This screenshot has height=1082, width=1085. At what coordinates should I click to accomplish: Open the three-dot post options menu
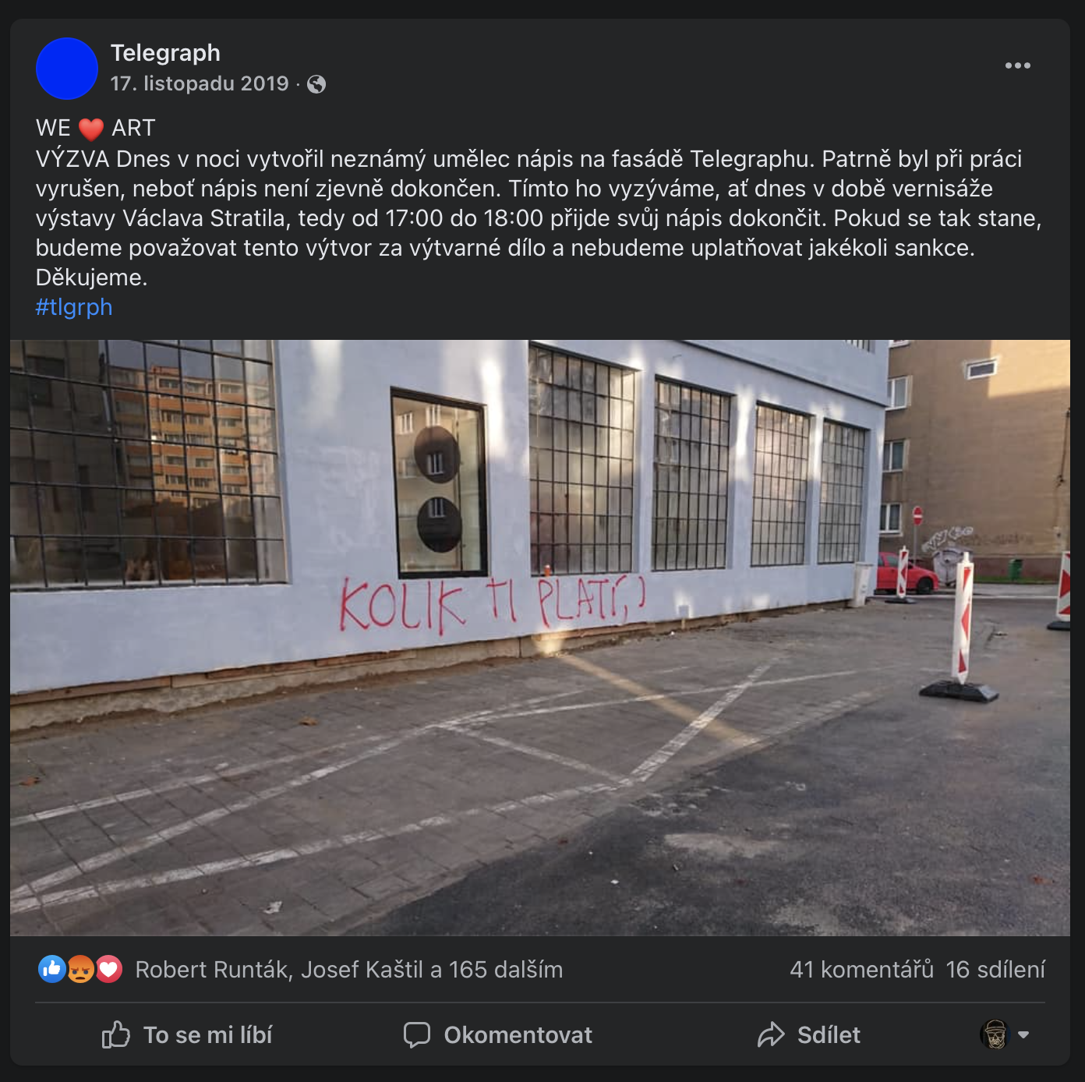[x=1017, y=65]
